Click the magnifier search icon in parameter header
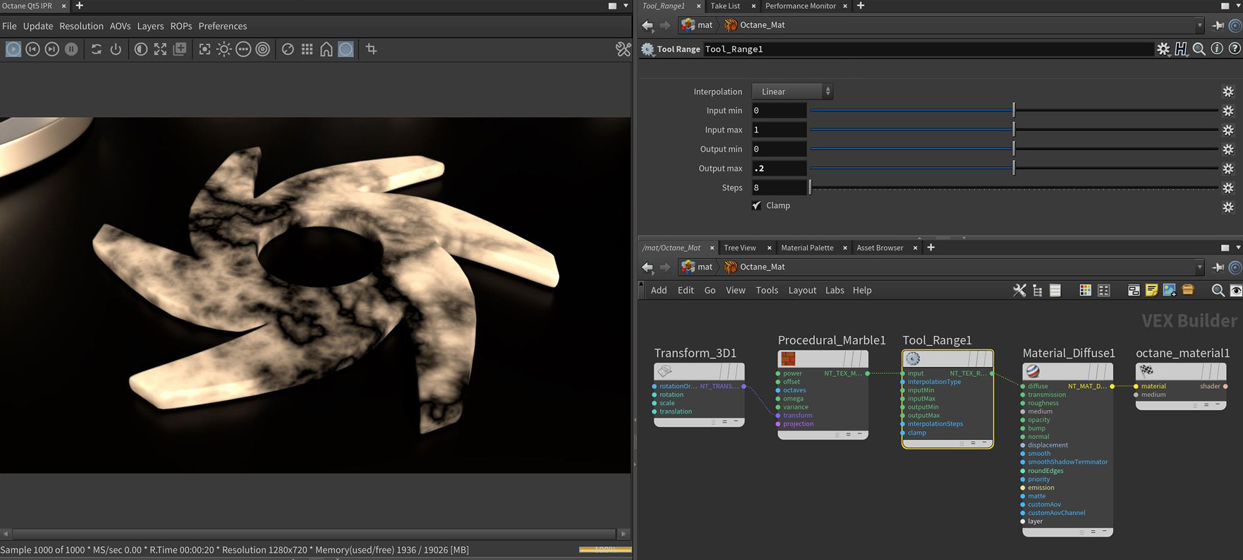 click(1198, 49)
